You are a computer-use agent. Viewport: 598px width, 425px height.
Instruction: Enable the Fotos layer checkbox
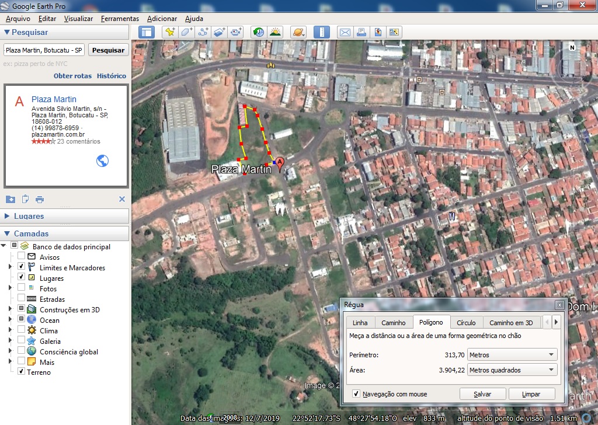(22, 287)
